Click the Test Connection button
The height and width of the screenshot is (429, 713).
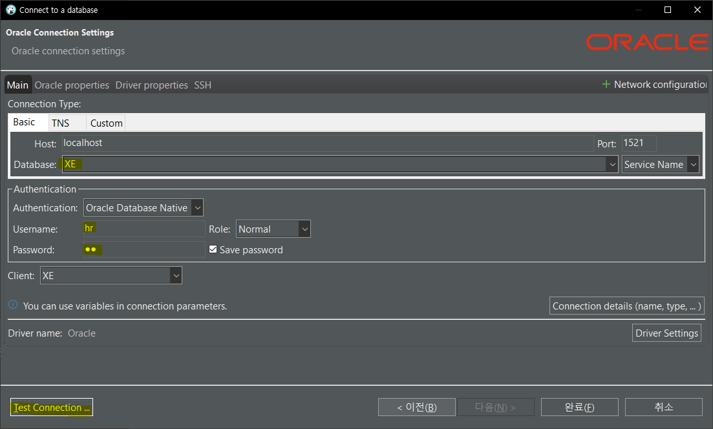51,407
